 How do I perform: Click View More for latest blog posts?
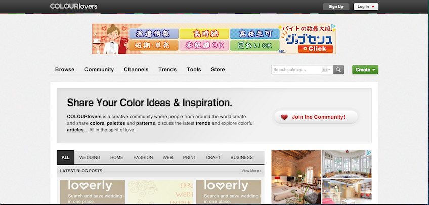[251, 171]
